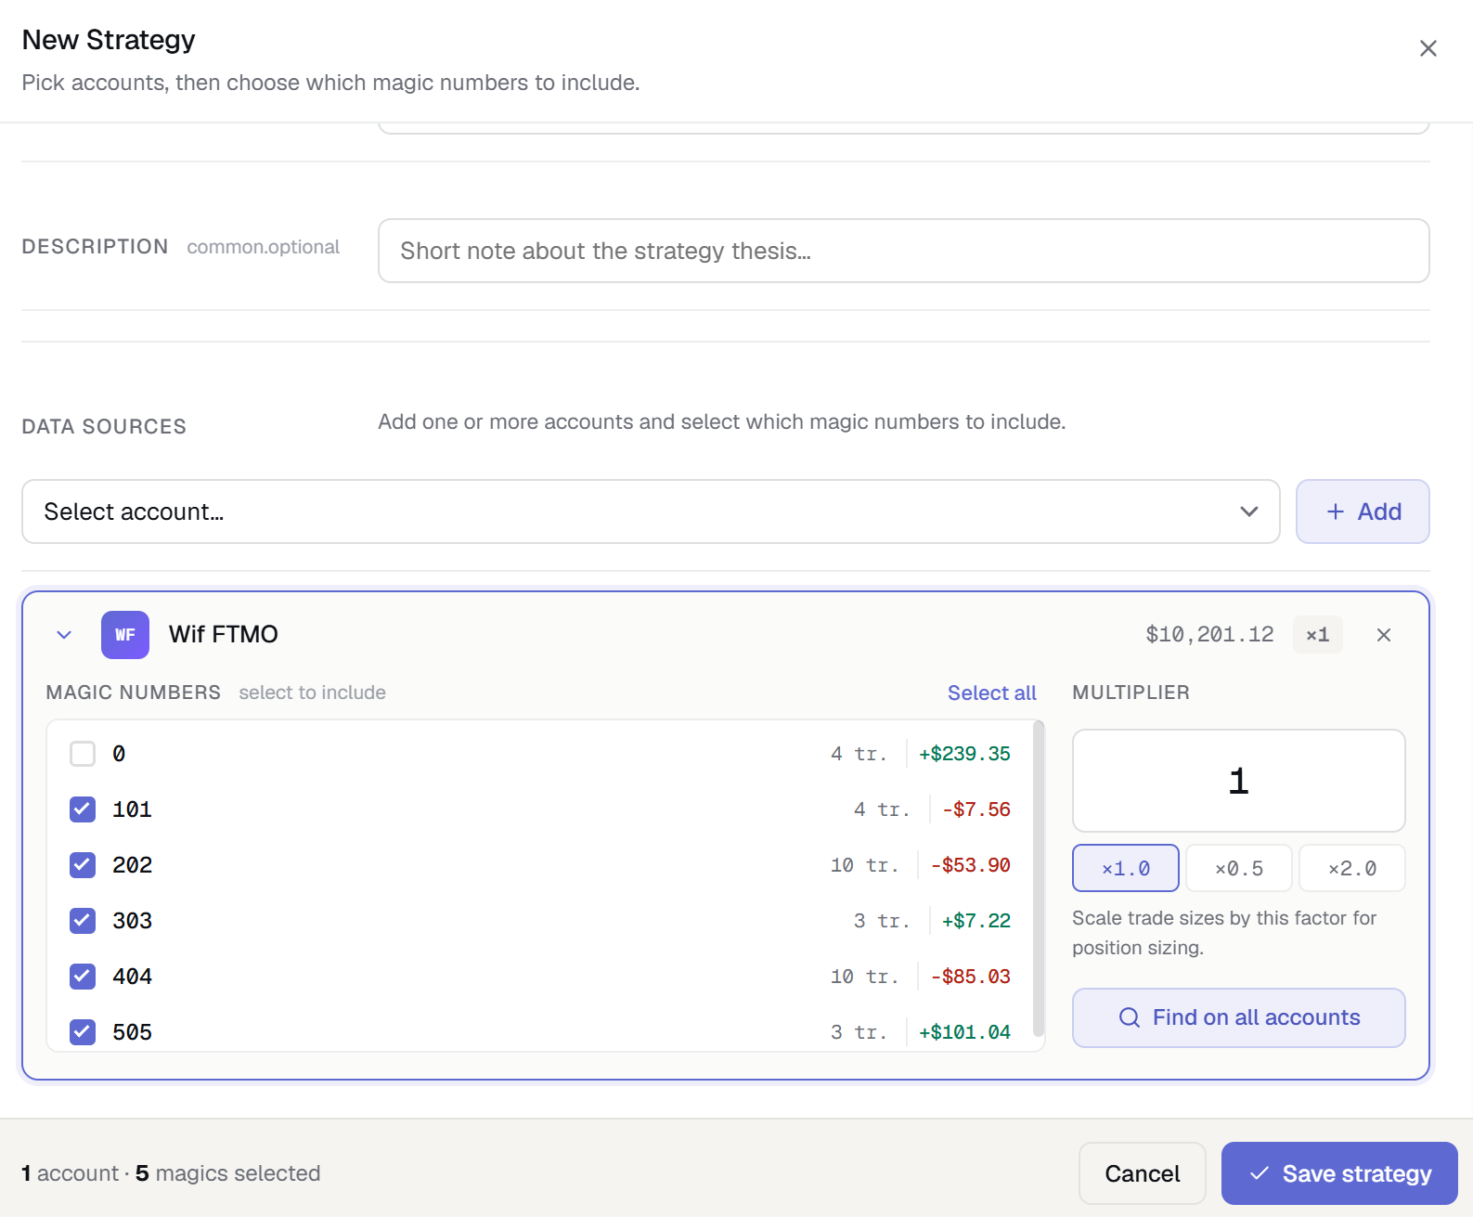
Task: Collapse the Wif FTMO account section
Action: [x=64, y=635]
